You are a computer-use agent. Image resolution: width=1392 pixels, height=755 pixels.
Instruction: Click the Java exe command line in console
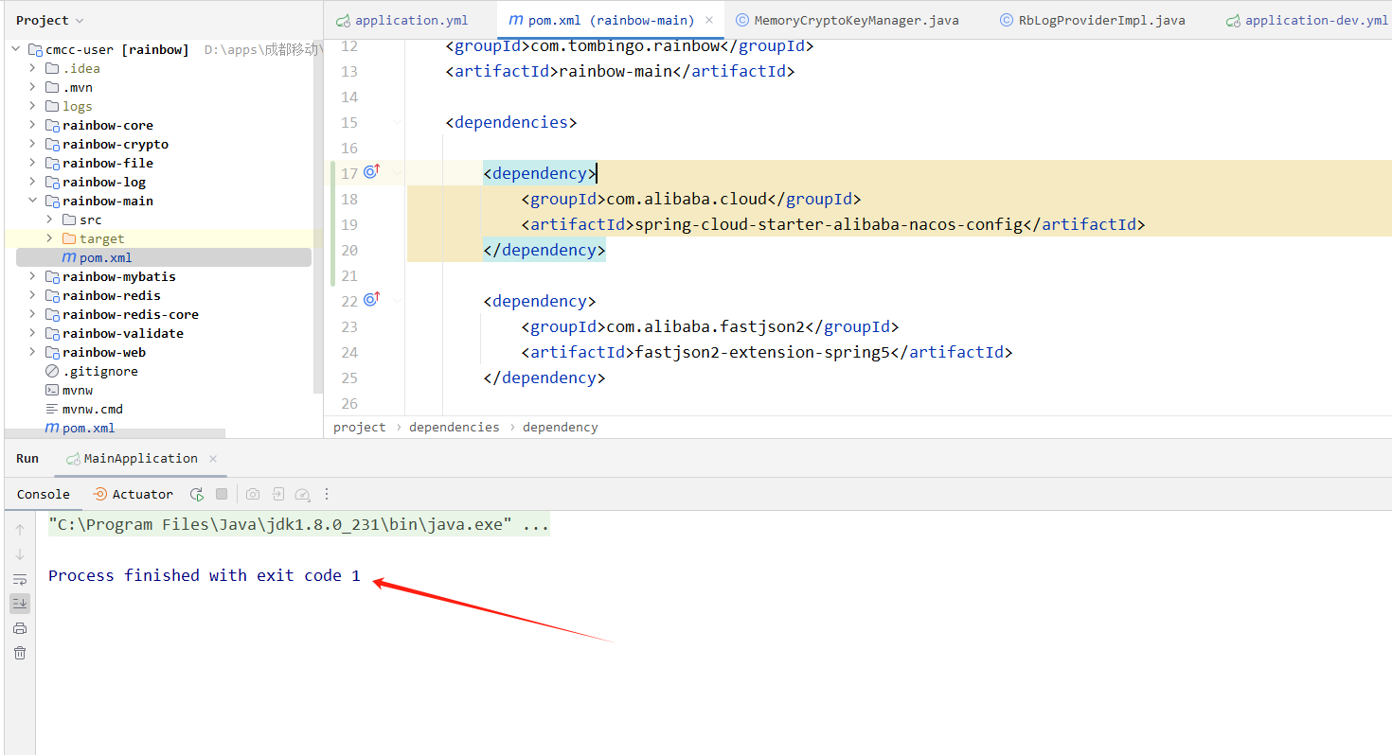click(x=299, y=524)
